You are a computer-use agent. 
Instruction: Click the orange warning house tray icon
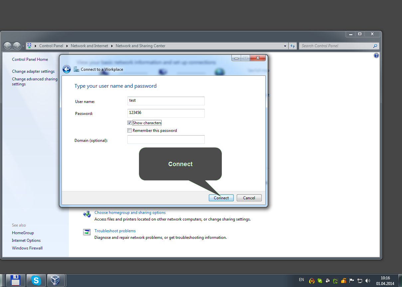coord(344,281)
